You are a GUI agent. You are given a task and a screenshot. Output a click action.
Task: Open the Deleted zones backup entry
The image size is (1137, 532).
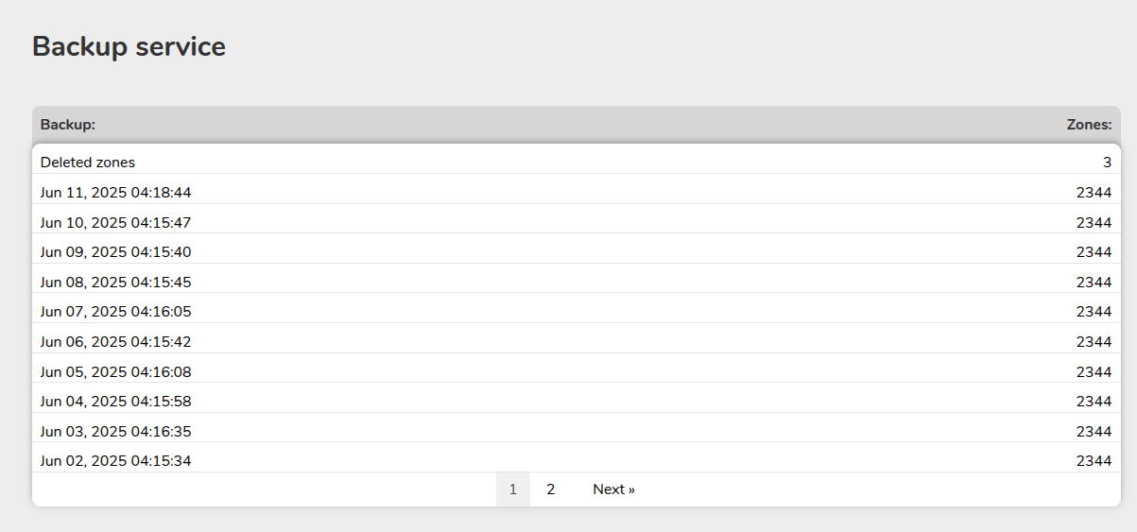(x=88, y=163)
